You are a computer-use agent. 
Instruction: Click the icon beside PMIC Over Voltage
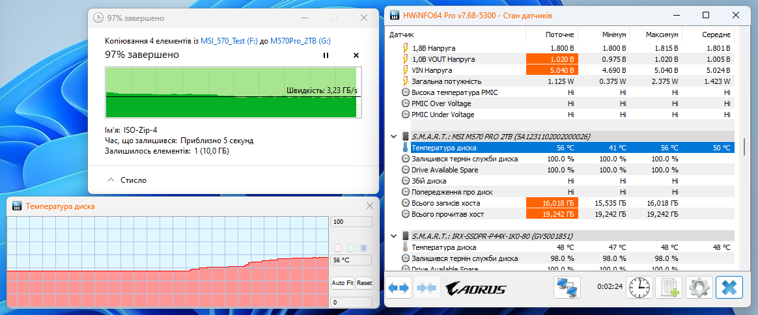point(406,103)
